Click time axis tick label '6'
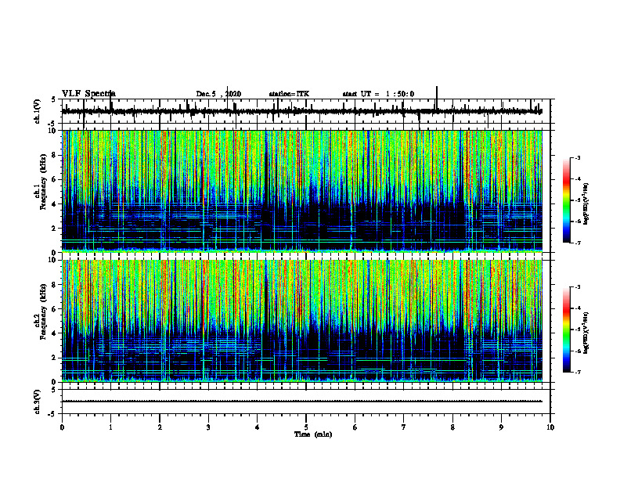This screenshot has width=620, height=479. (355, 427)
